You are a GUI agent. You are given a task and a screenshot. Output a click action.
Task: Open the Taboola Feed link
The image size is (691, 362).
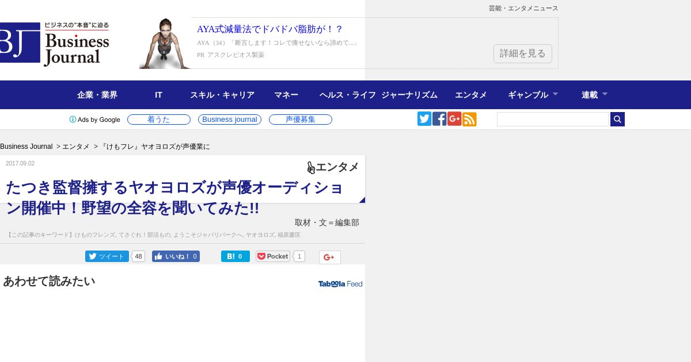click(340, 284)
